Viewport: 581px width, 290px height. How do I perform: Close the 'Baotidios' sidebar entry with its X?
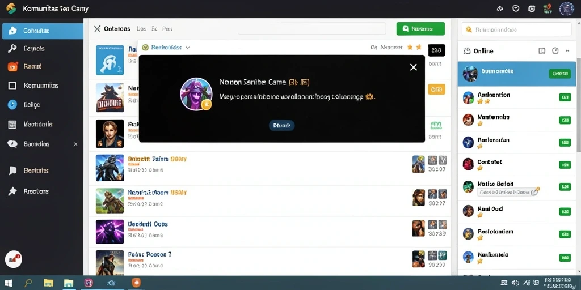(x=75, y=144)
